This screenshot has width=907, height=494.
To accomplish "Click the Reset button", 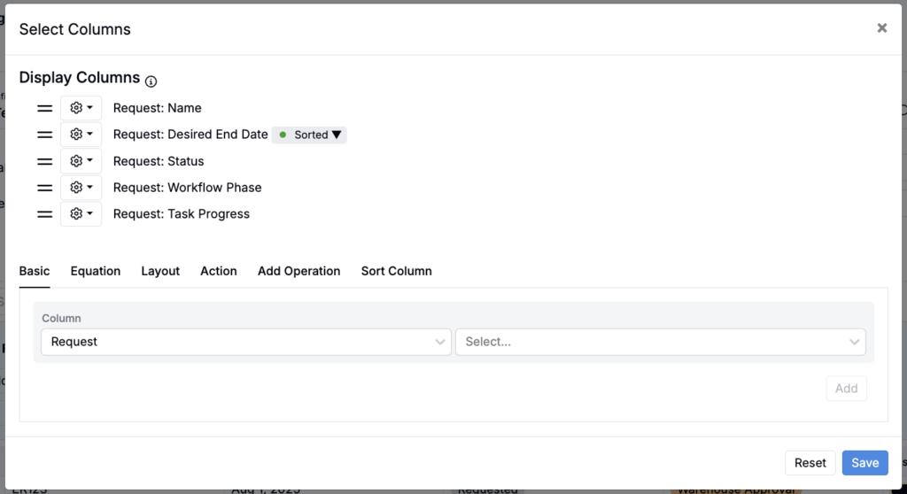I will pyautogui.click(x=810, y=463).
